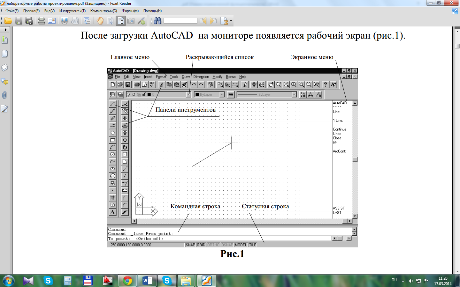Open the Bookmarks panel in left sidebar
The width and height of the screenshot is (460, 287).
click(x=4, y=40)
